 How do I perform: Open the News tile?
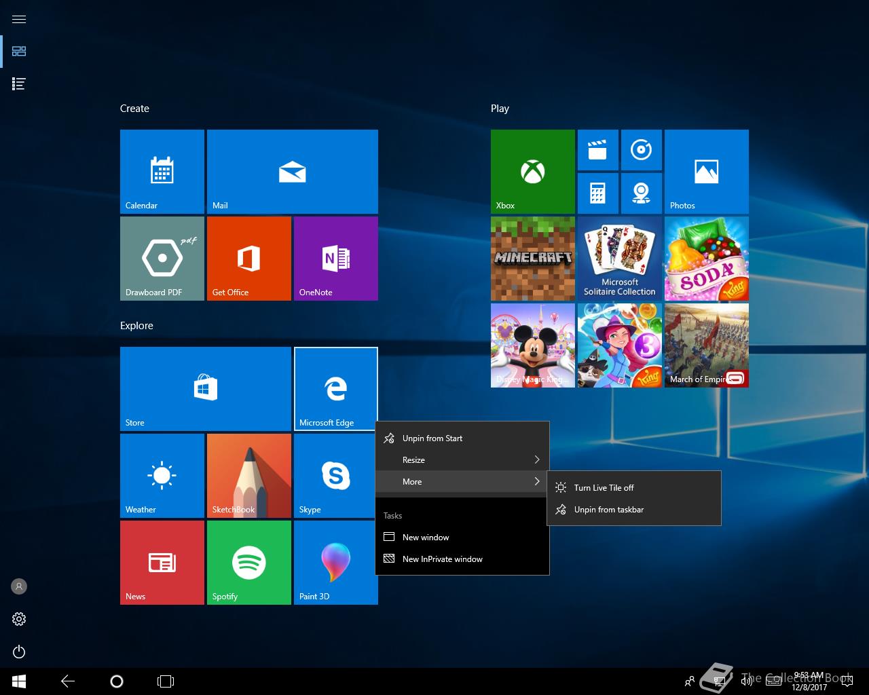click(162, 563)
